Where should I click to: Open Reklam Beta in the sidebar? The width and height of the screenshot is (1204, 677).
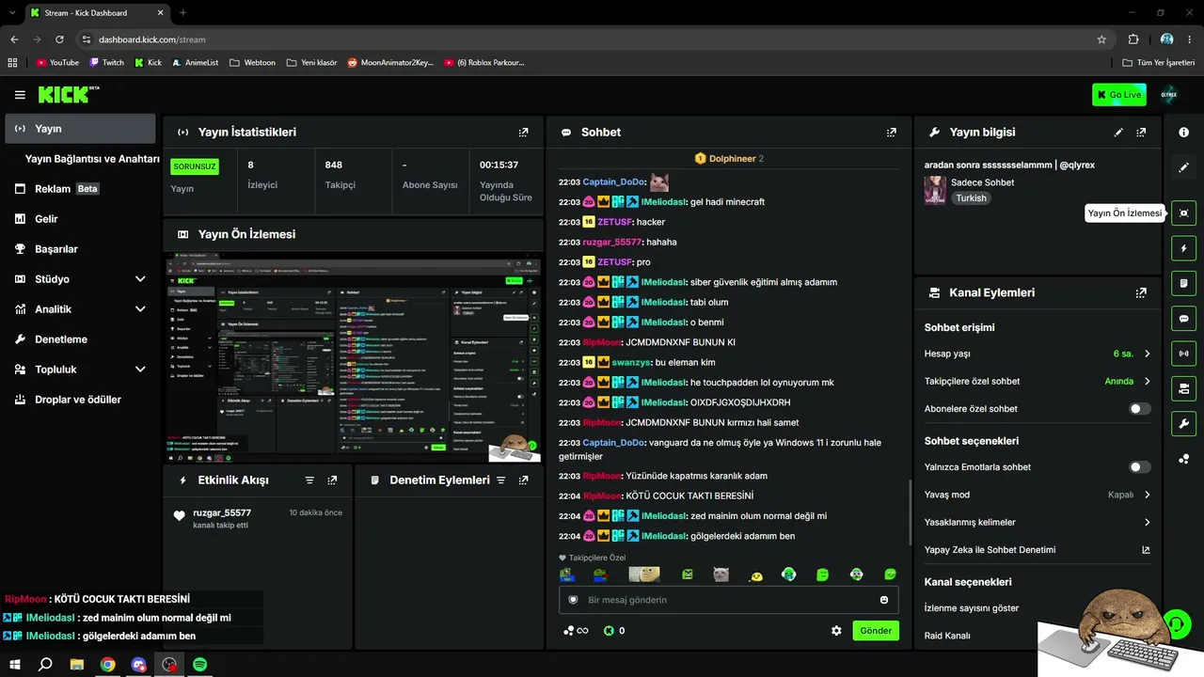(x=80, y=189)
